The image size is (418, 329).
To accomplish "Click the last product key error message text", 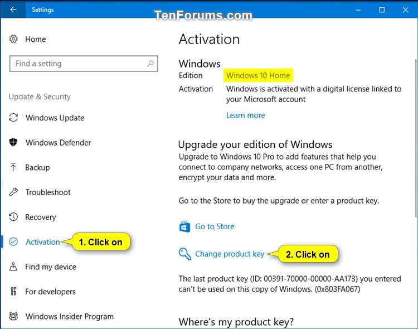I will (290, 284).
